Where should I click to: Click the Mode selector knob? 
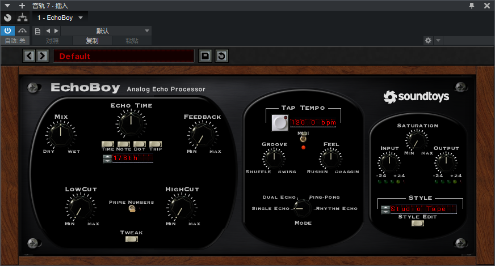click(303, 208)
